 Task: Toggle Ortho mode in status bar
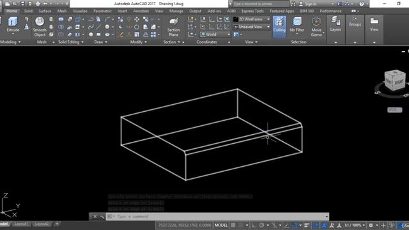coord(254,225)
